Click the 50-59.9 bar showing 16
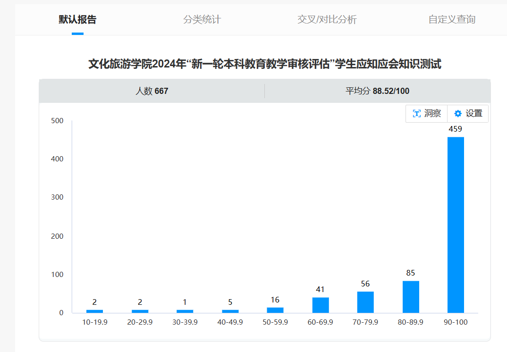 click(275, 310)
